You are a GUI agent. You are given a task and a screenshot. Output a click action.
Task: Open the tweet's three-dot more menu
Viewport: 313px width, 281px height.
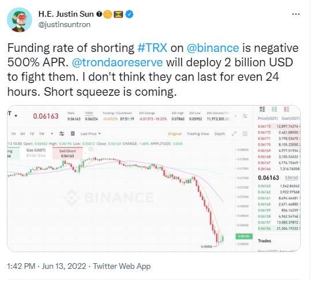pyautogui.click(x=296, y=14)
